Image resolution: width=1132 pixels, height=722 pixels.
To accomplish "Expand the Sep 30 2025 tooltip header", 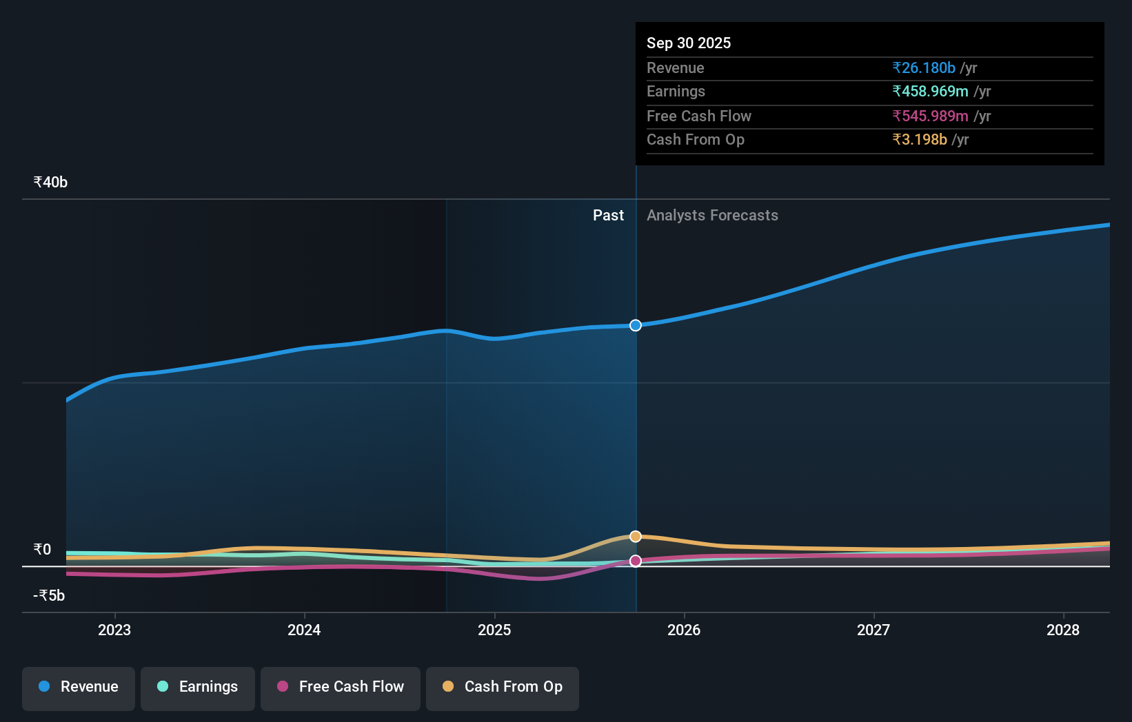I will [688, 43].
